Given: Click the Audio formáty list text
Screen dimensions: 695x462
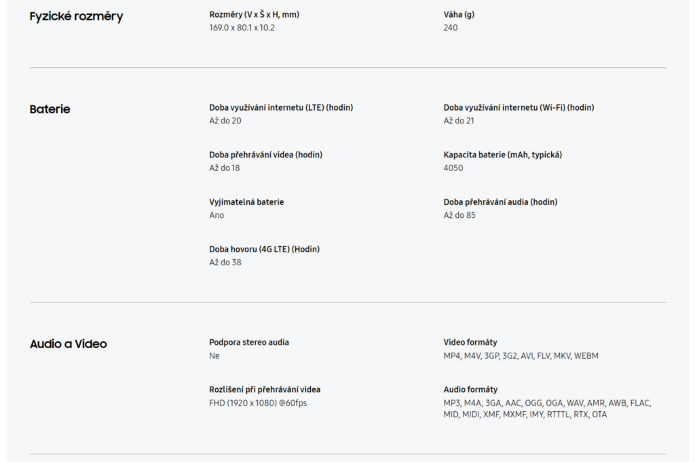Looking at the screenshot, I should pos(548,409).
